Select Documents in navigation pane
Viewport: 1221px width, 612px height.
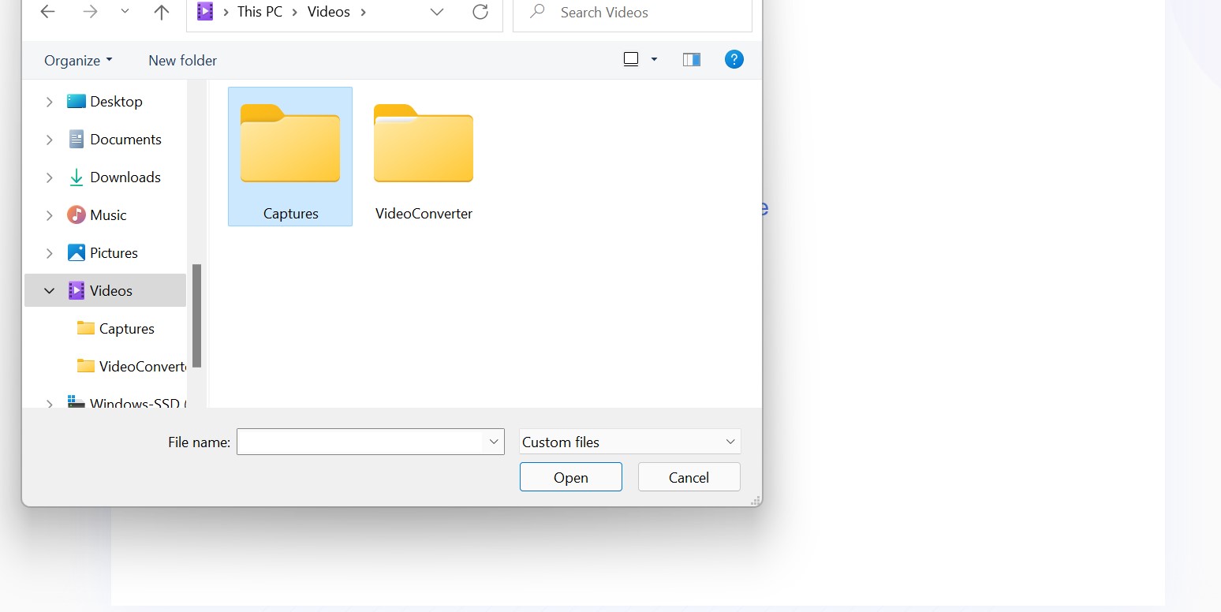125,139
